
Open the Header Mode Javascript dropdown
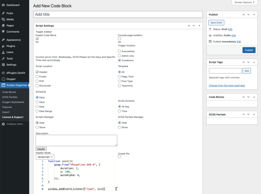pyautogui.click(x=45, y=157)
